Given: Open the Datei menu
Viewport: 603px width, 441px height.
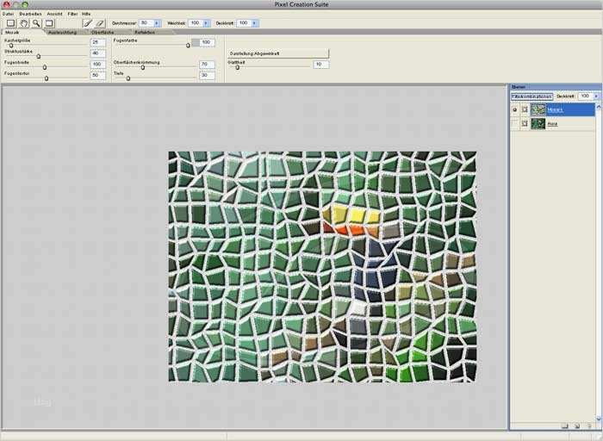Looking at the screenshot, I should tap(8, 14).
